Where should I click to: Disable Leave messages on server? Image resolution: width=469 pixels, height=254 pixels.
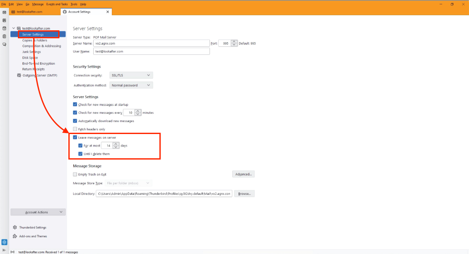point(75,138)
